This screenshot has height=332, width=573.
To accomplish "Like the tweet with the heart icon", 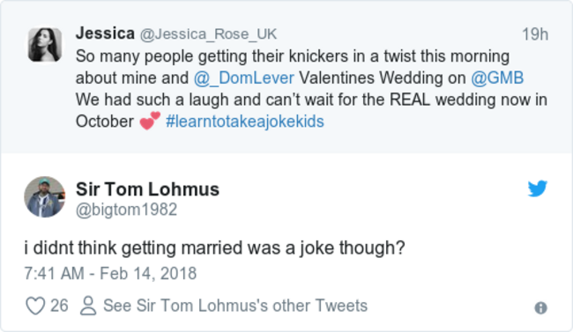I will click(35, 306).
